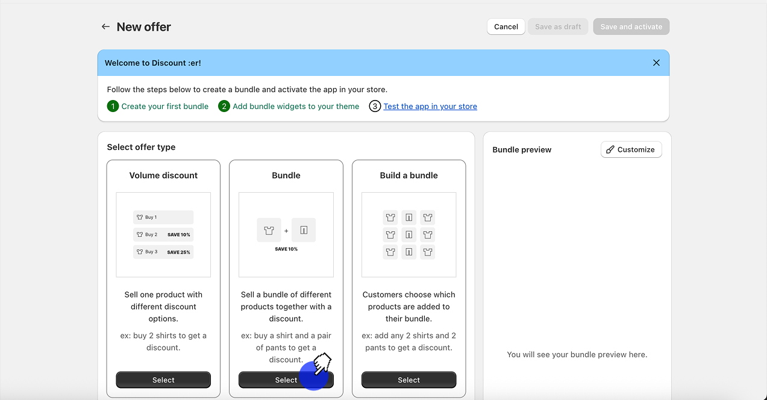
Task: Select the Volume discount offer type
Action: [163, 380]
